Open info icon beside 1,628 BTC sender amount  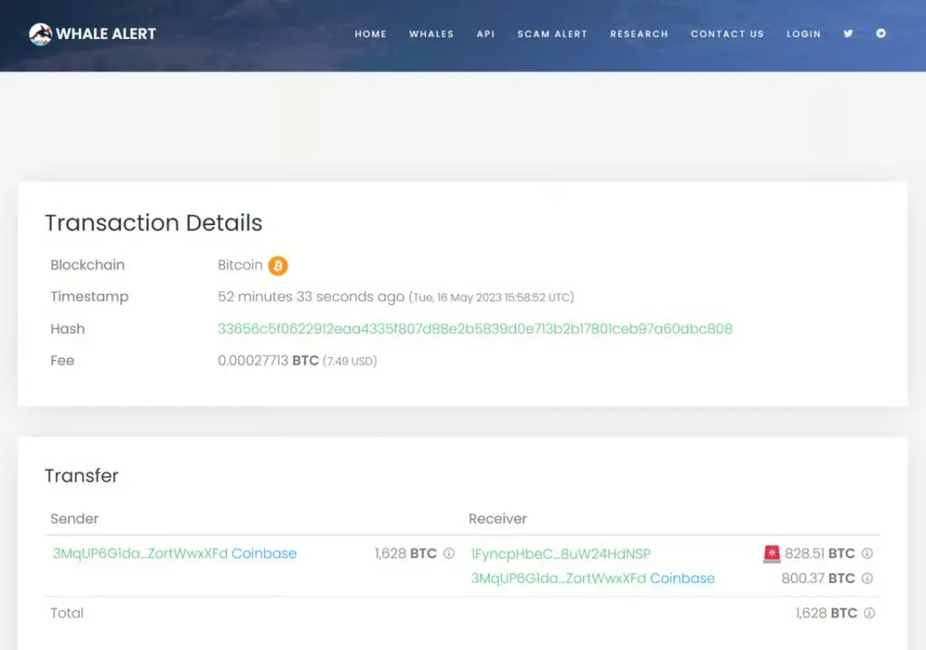coord(448,553)
